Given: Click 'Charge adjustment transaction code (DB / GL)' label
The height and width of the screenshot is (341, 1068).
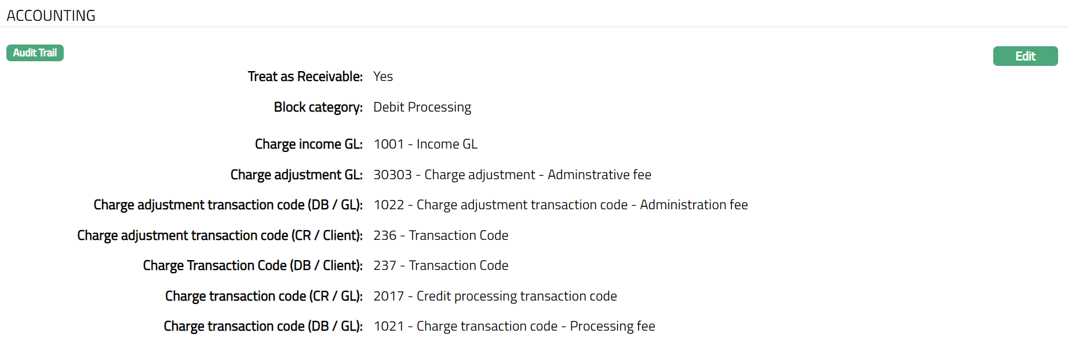Looking at the screenshot, I should point(228,205).
